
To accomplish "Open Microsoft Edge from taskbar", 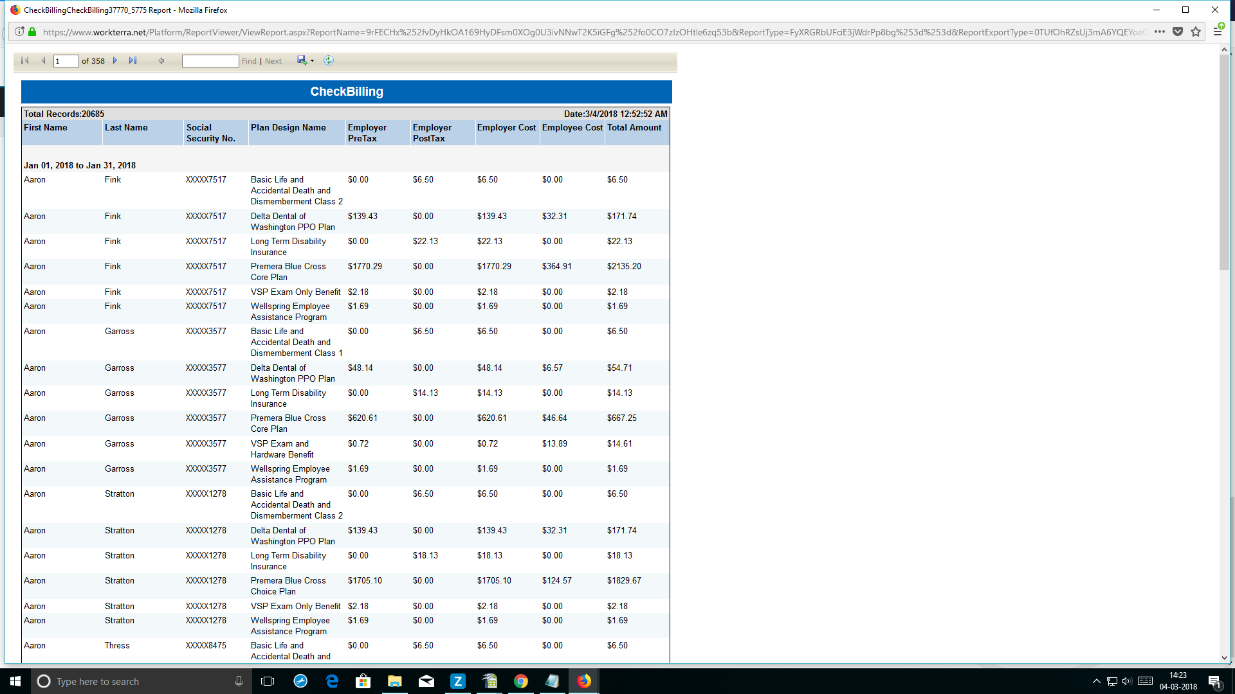I will coord(332,681).
